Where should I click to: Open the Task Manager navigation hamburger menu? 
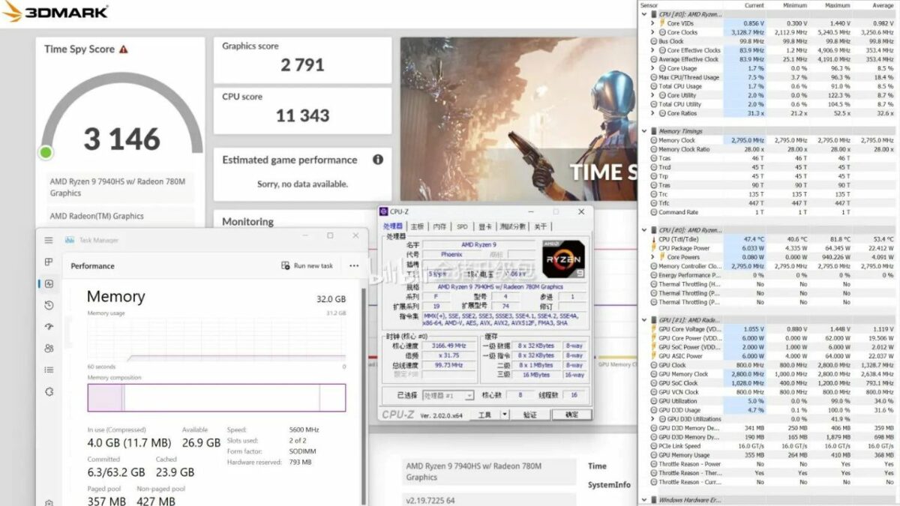[x=47, y=240]
